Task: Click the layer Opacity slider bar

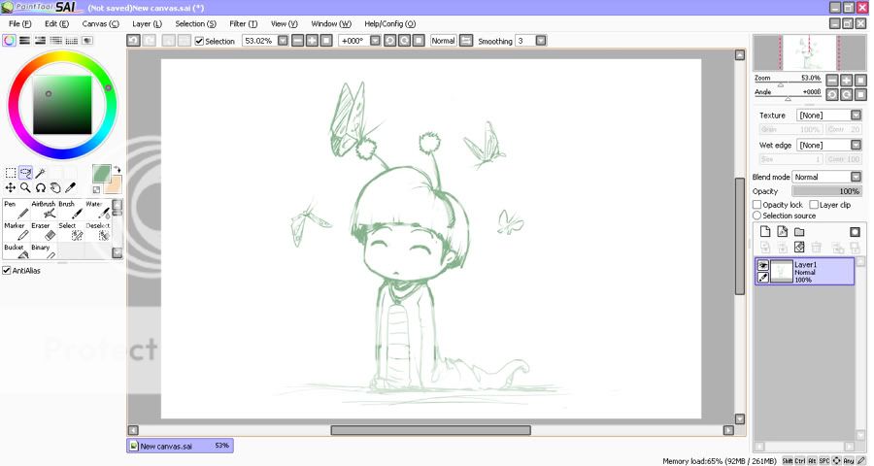Action: point(826,191)
